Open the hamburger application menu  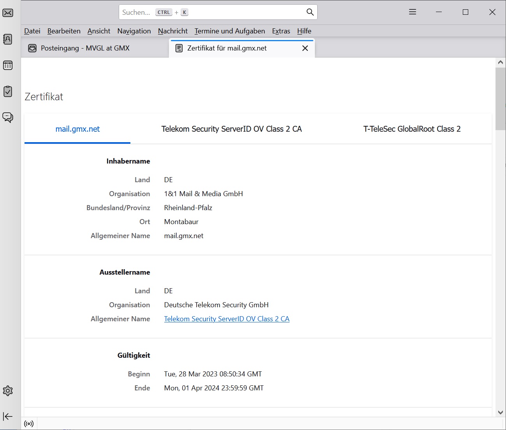[x=413, y=12]
